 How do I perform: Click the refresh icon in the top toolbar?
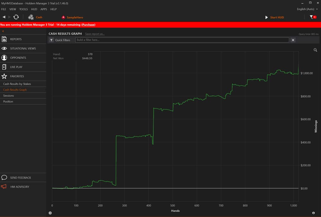[x=16, y=17]
